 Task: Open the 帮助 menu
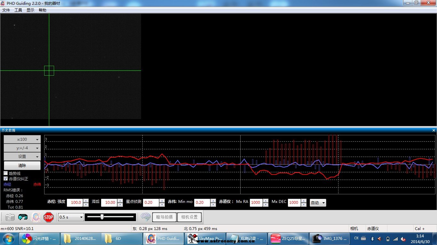[43, 10]
